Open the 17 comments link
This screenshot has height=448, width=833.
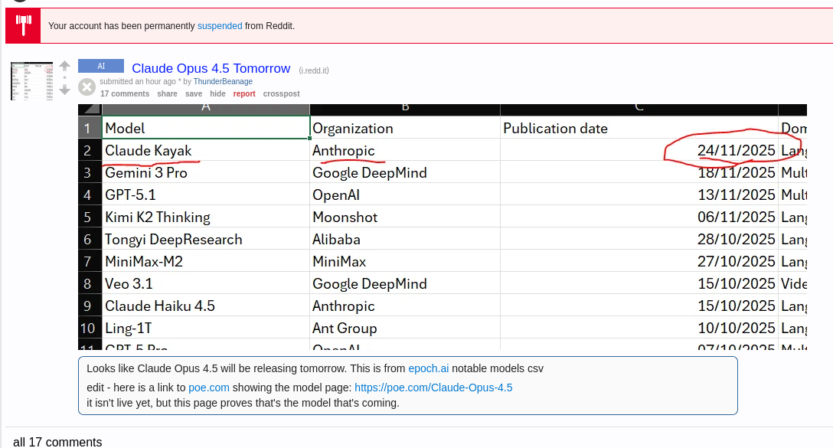coord(125,93)
